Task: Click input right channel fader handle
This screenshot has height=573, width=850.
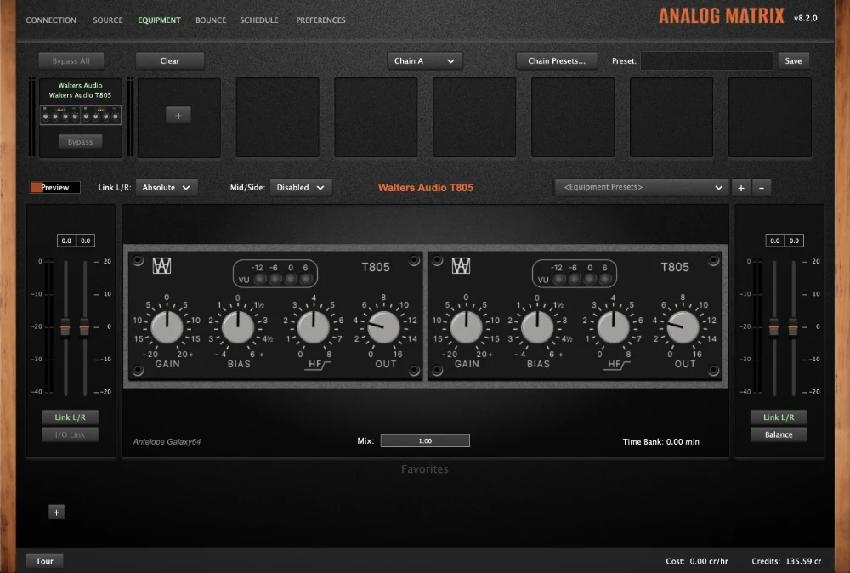Action: coord(84,327)
